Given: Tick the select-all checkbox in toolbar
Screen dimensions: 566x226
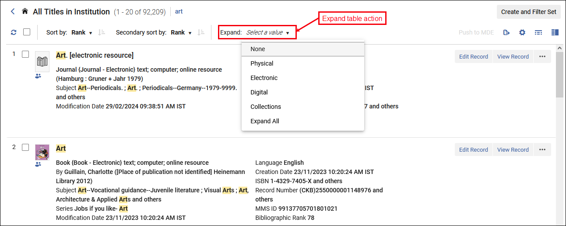Looking at the screenshot, I should point(27,32).
